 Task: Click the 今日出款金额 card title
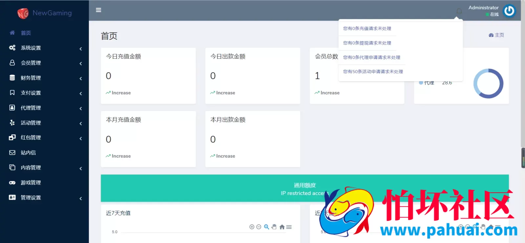[x=228, y=56]
